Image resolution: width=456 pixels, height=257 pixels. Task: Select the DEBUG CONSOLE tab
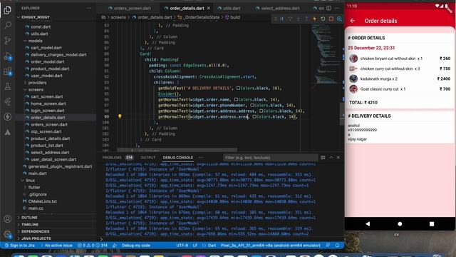point(177,157)
